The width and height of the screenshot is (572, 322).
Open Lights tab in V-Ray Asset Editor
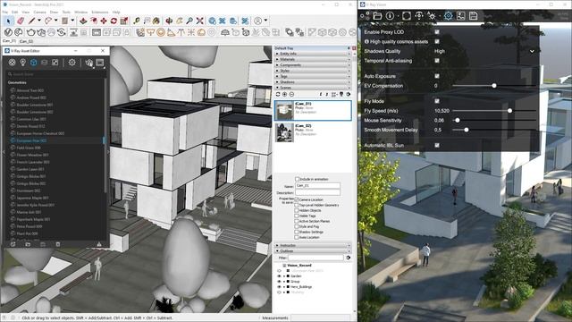[x=22, y=63]
